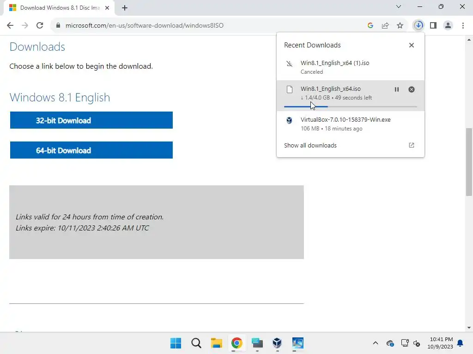Click the download progress bar of Win8.1_English_x64.iso
Screen dimensions: 473x354
[350, 106]
